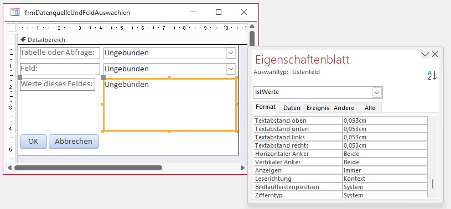The width and height of the screenshot is (451, 209).
Task: Click the Zifferntyp value System
Action: pos(385,195)
